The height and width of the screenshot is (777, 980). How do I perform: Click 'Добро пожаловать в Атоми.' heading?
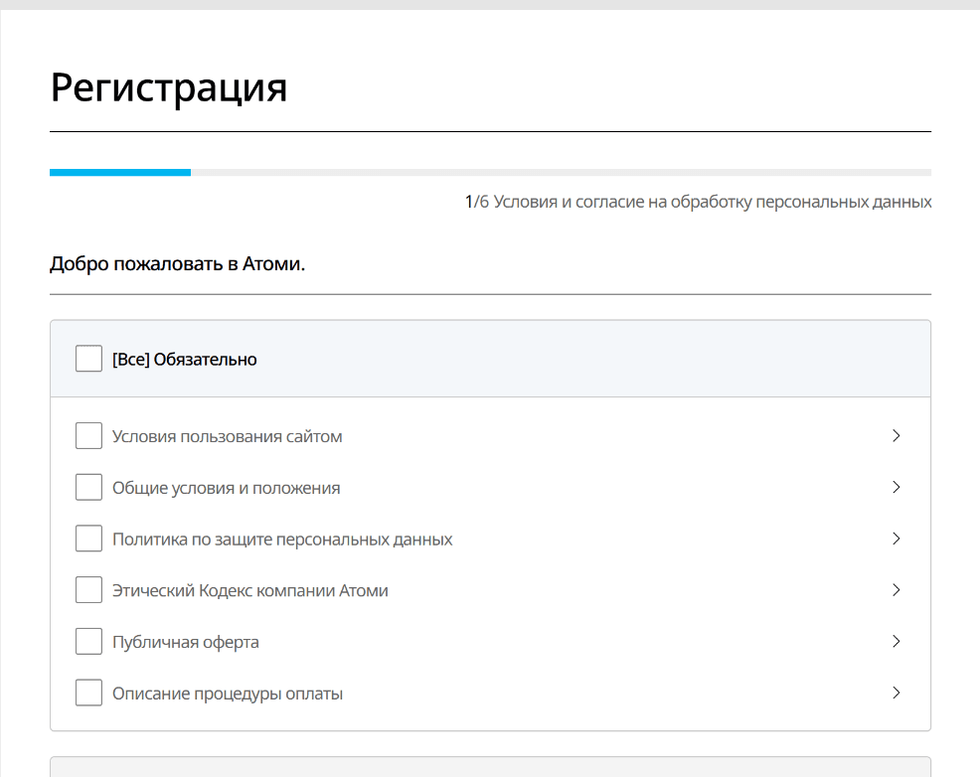coord(178,264)
